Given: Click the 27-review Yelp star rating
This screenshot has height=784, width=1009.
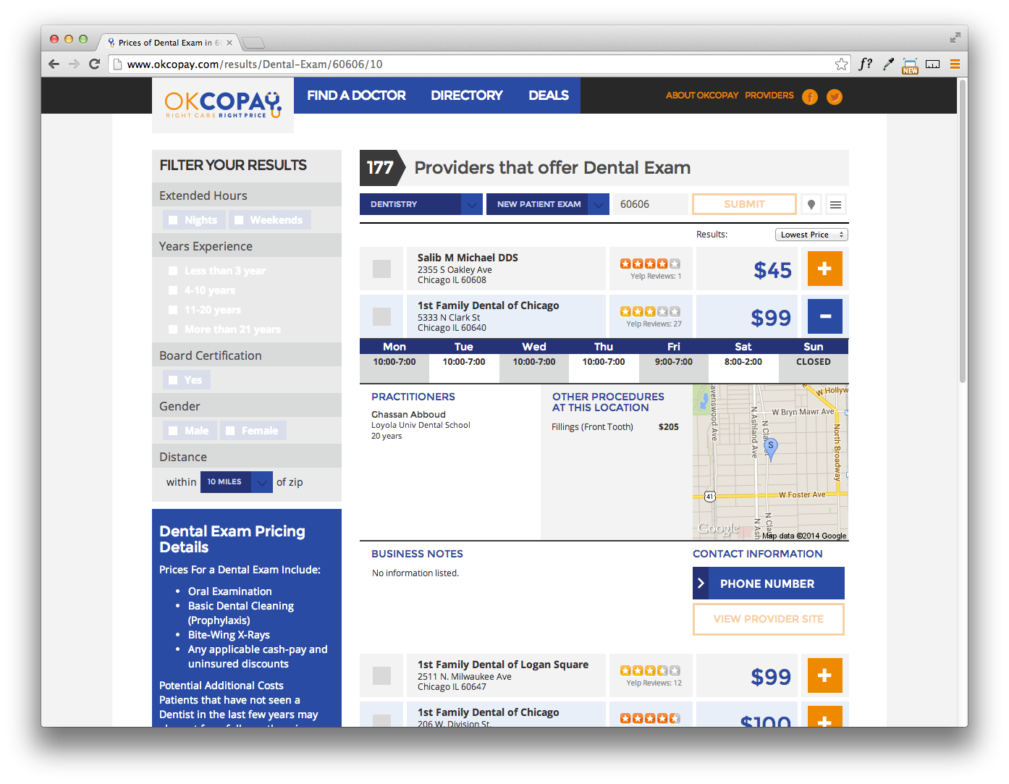Looking at the screenshot, I should click(x=650, y=311).
